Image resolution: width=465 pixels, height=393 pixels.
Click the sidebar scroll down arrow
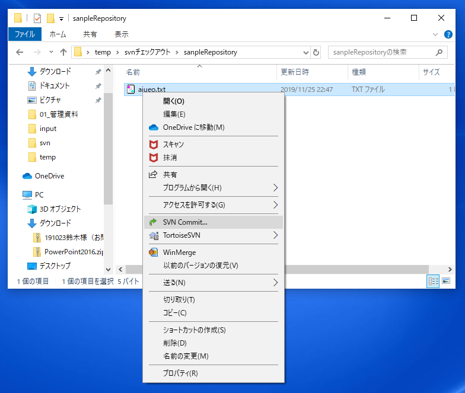pyautogui.click(x=108, y=269)
